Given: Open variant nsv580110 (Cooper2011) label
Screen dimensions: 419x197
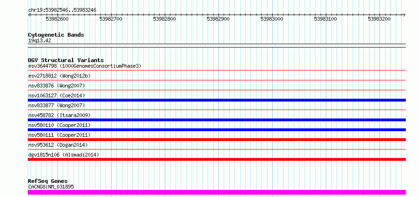Looking at the screenshot, I should tap(59, 125).
